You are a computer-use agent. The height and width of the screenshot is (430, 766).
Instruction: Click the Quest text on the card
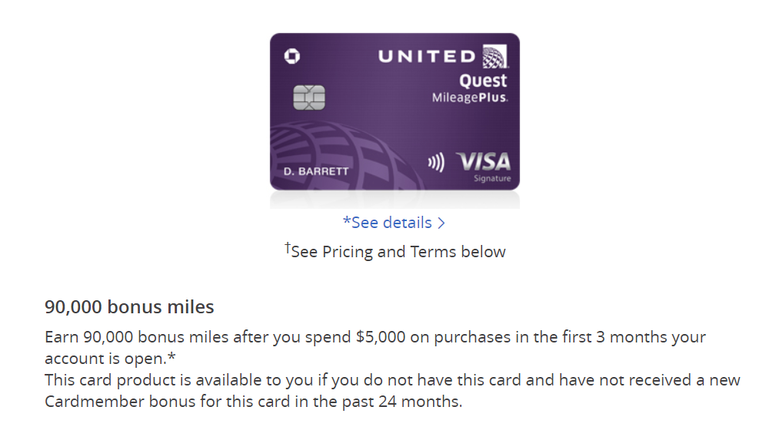coord(483,81)
